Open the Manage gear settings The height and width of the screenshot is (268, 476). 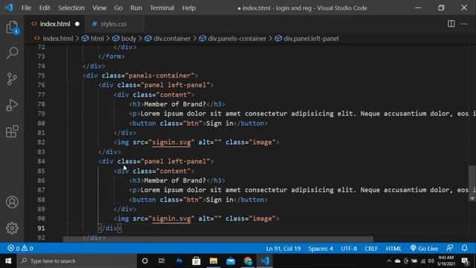coord(12,229)
